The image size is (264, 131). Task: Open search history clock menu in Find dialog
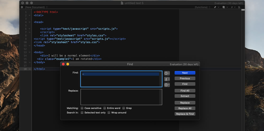(167, 73)
